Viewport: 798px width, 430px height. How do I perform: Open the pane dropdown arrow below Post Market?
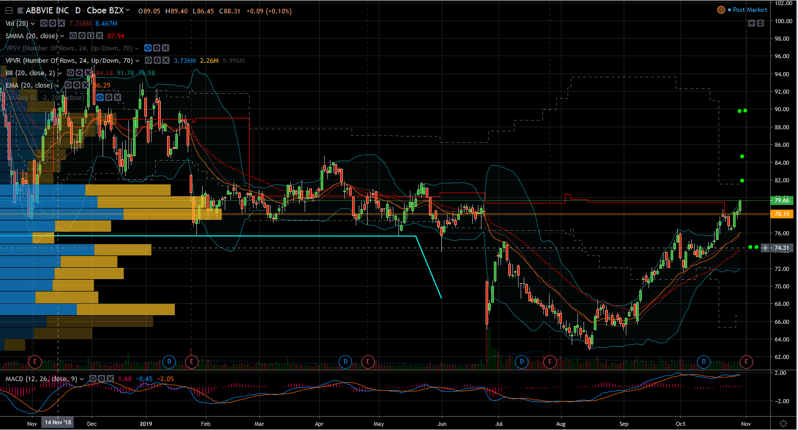click(752, 24)
